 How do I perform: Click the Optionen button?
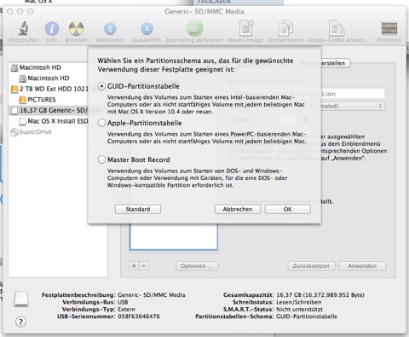[197, 266]
